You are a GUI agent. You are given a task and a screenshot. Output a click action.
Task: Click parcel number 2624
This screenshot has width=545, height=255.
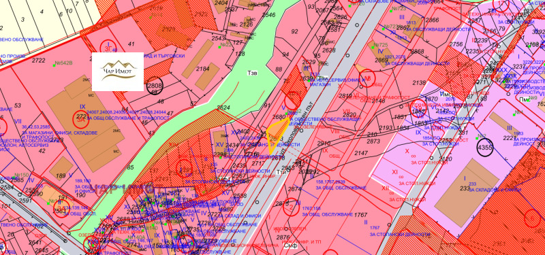click(223, 107)
